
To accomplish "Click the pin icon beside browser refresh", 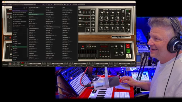I will coord(26,8).
